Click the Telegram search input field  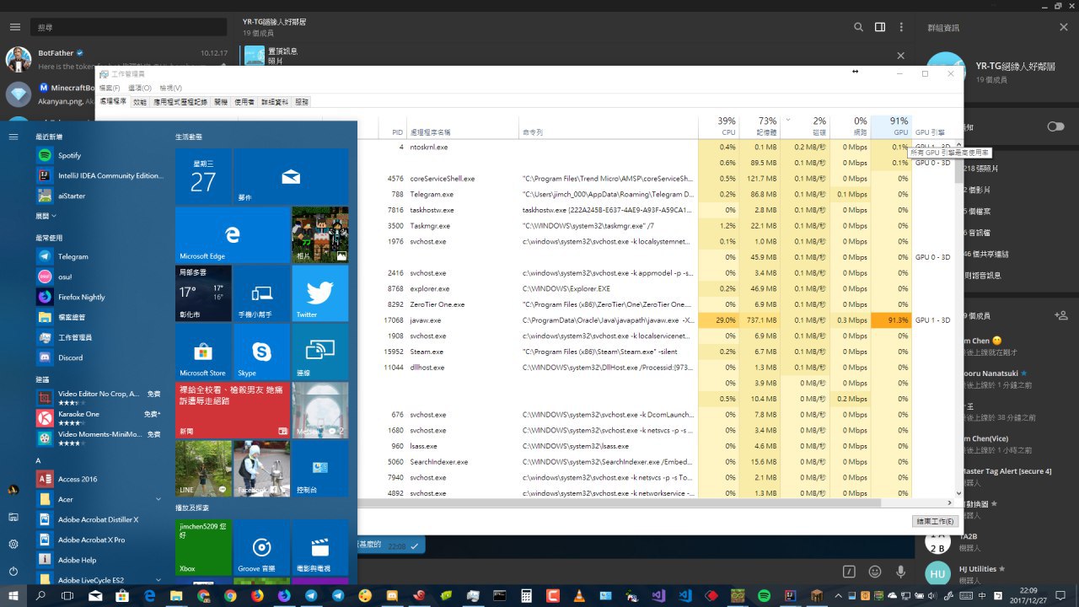[x=129, y=27]
